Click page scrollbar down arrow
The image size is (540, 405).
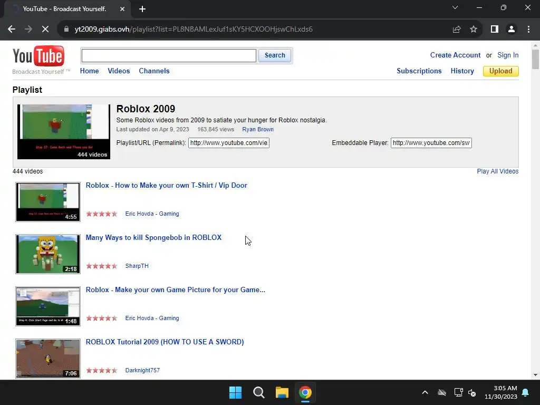[535, 375]
